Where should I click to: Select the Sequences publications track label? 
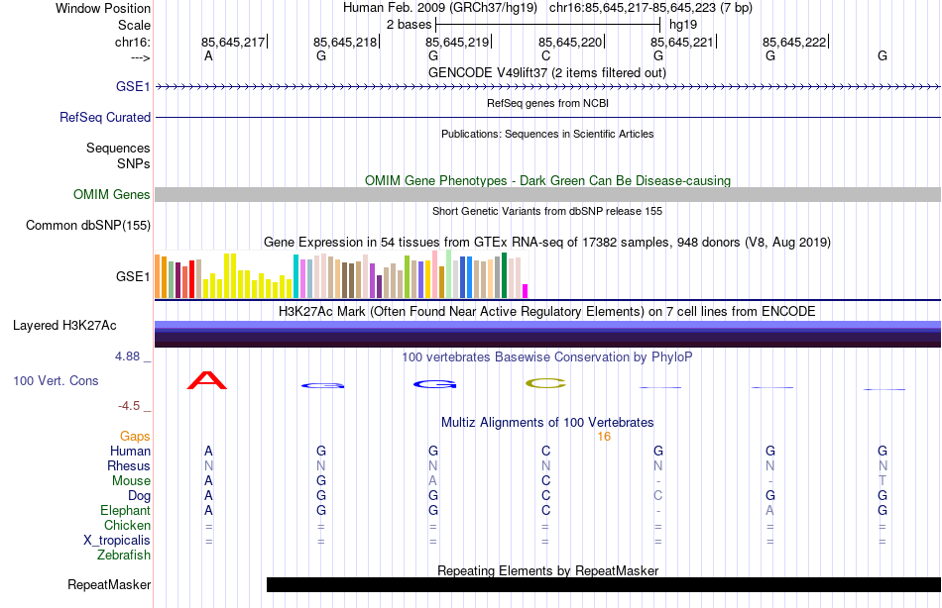tap(118, 148)
